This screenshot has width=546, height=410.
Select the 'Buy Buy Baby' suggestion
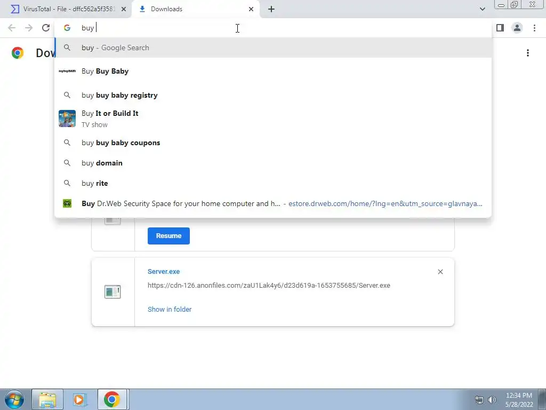click(274, 71)
